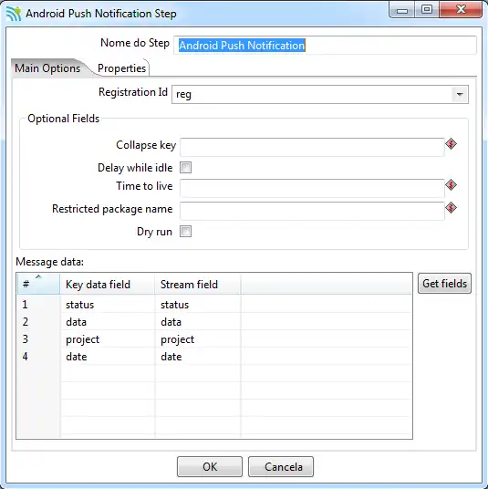Click into the Collapse key input
The image size is (488, 489).
(x=312, y=147)
